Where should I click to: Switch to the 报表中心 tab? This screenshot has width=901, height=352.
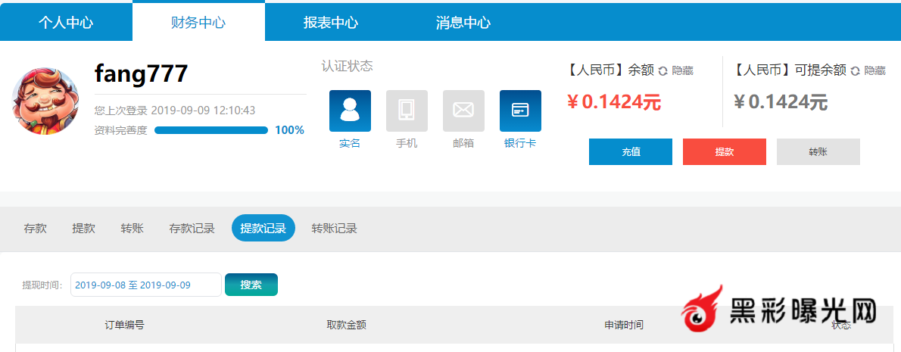click(331, 22)
